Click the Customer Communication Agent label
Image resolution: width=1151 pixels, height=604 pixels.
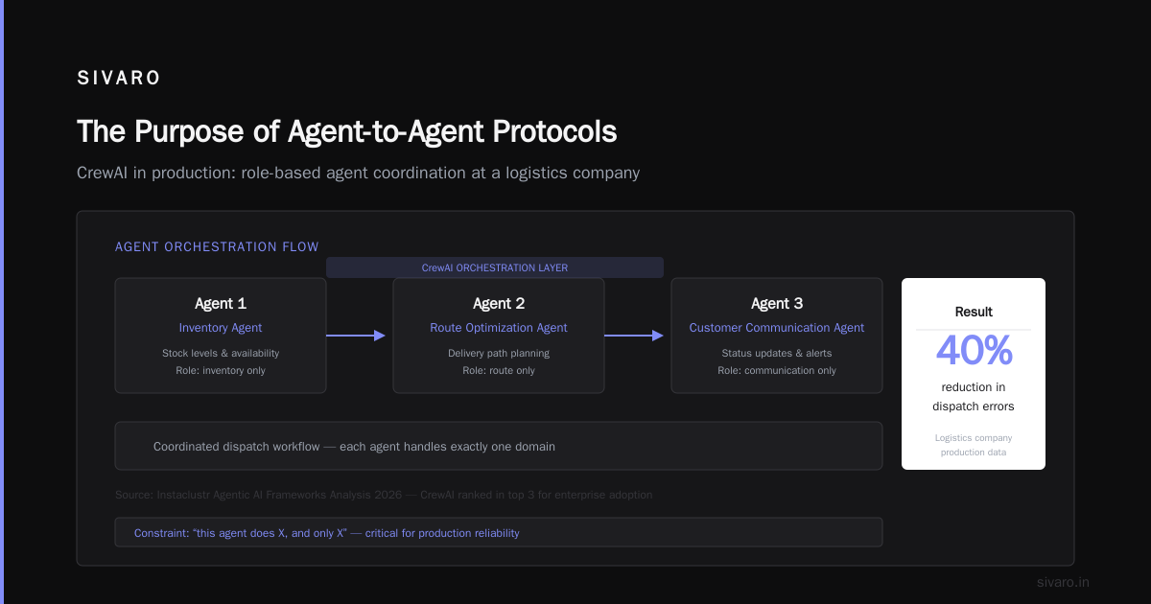pyautogui.click(x=777, y=328)
